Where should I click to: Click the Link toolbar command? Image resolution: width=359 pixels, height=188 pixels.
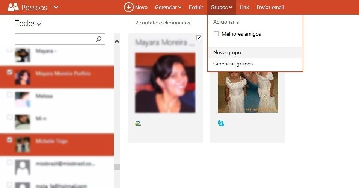point(244,7)
